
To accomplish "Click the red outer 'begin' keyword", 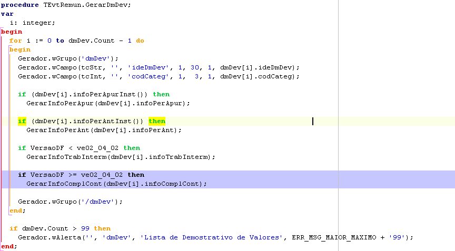I will (x=12, y=32).
